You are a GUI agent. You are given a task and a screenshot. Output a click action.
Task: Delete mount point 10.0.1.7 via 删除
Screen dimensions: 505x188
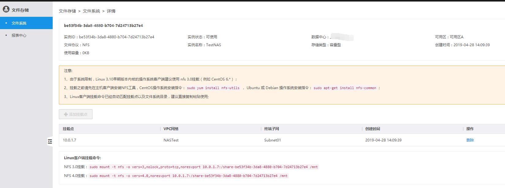click(470, 140)
